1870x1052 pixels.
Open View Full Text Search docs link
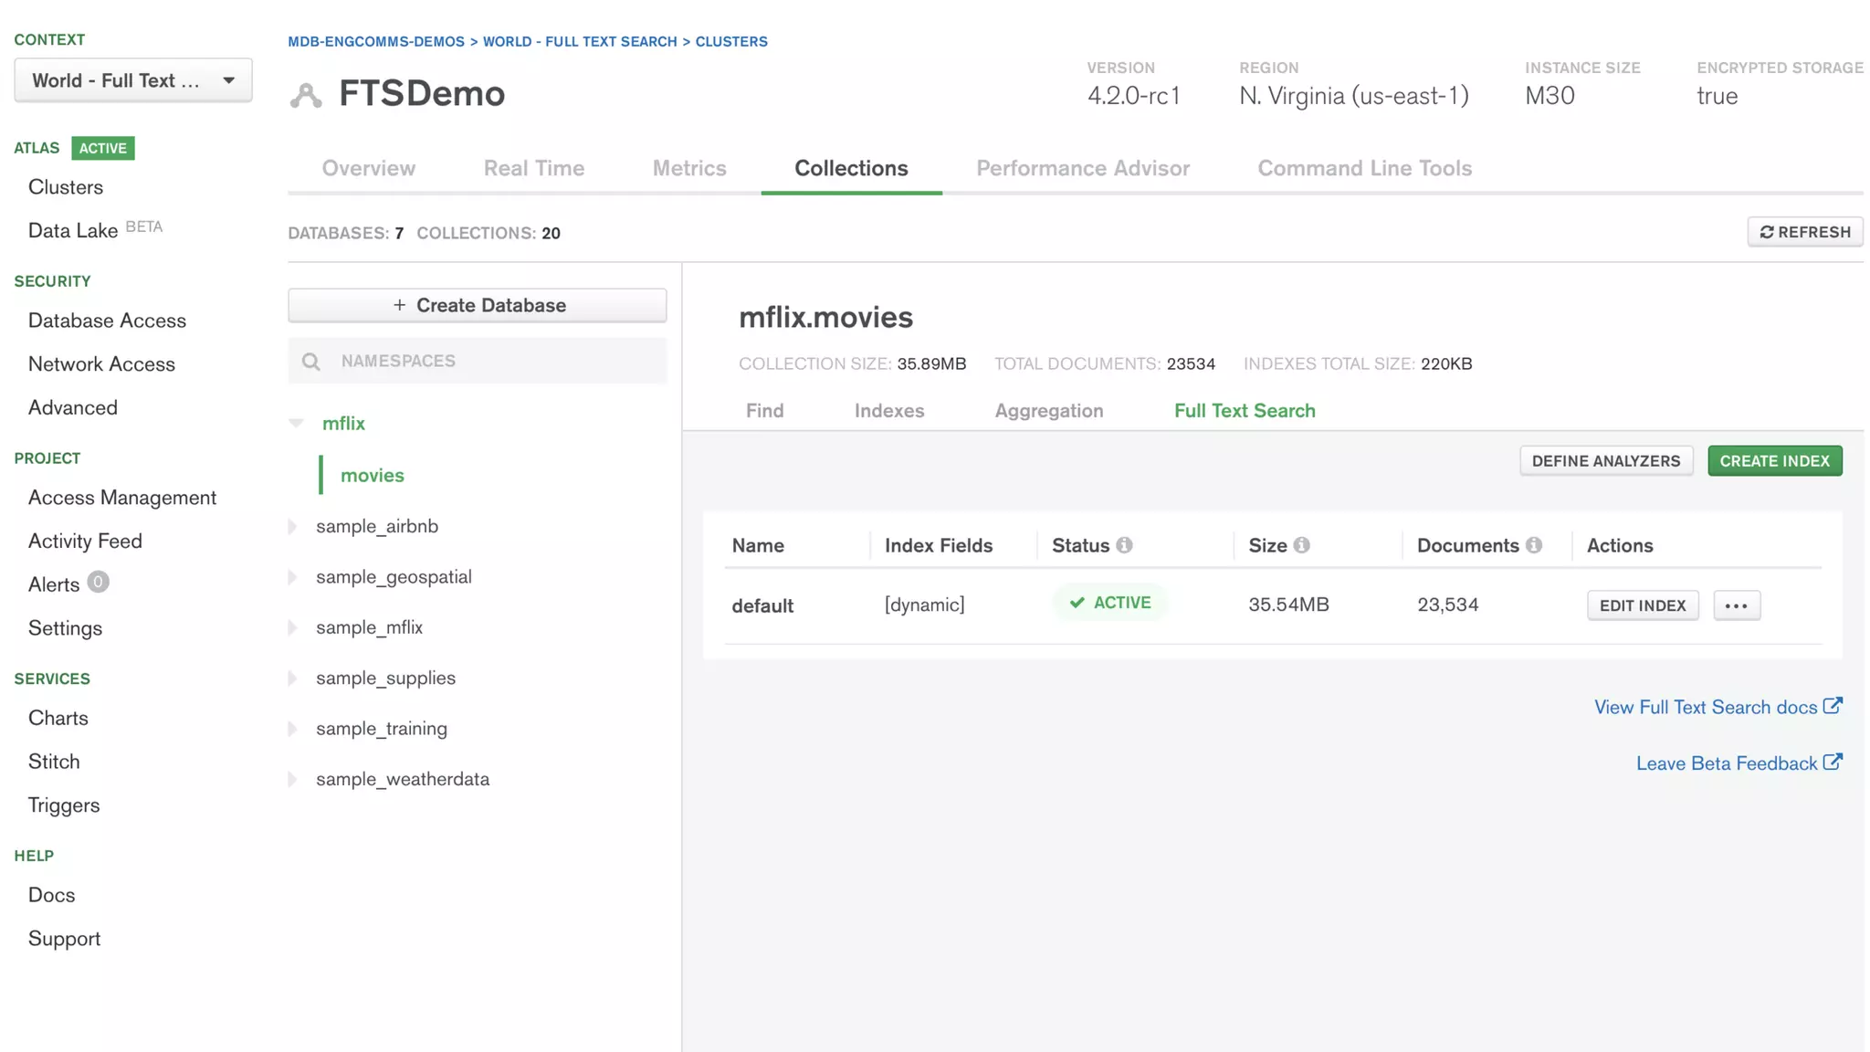tap(1705, 708)
